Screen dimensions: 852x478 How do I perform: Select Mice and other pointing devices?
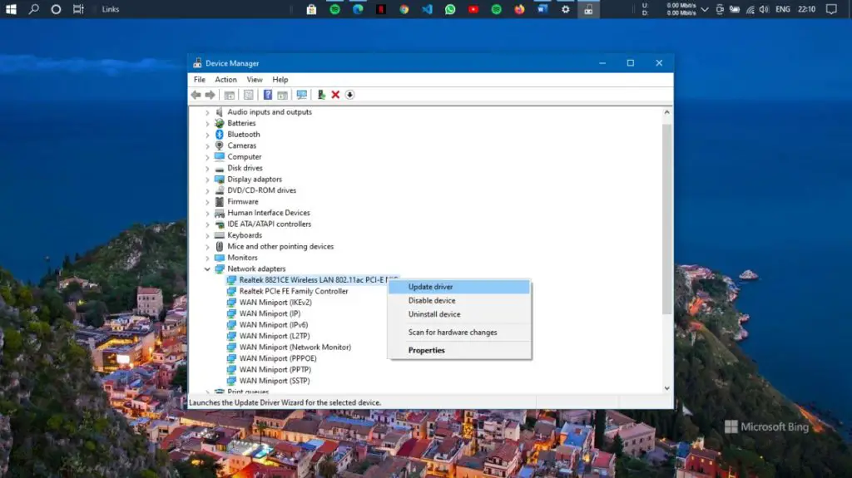tap(280, 247)
